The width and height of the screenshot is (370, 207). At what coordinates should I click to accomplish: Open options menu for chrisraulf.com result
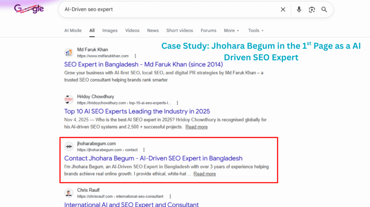click(x=170, y=197)
